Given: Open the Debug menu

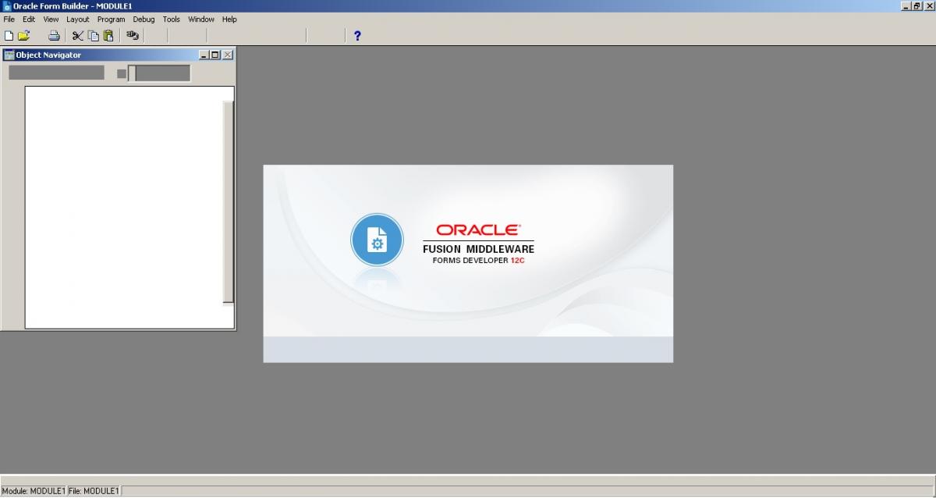Looking at the screenshot, I should (x=144, y=19).
